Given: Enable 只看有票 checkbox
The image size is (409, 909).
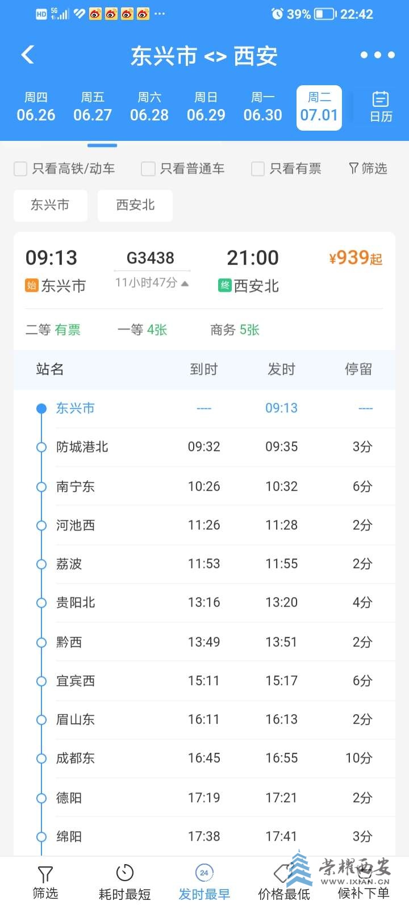Looking at the screenshot, I should pos(258,169).
